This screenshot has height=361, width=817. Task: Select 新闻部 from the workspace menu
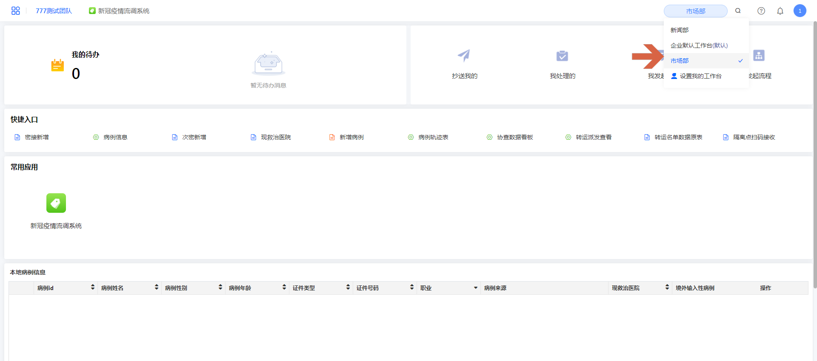[x=680, y=30]
